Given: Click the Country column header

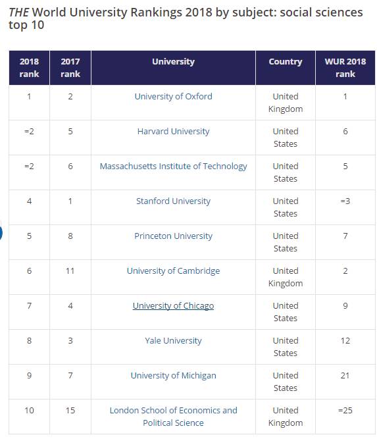Looking at the screenshot, I should click(286, 68).
